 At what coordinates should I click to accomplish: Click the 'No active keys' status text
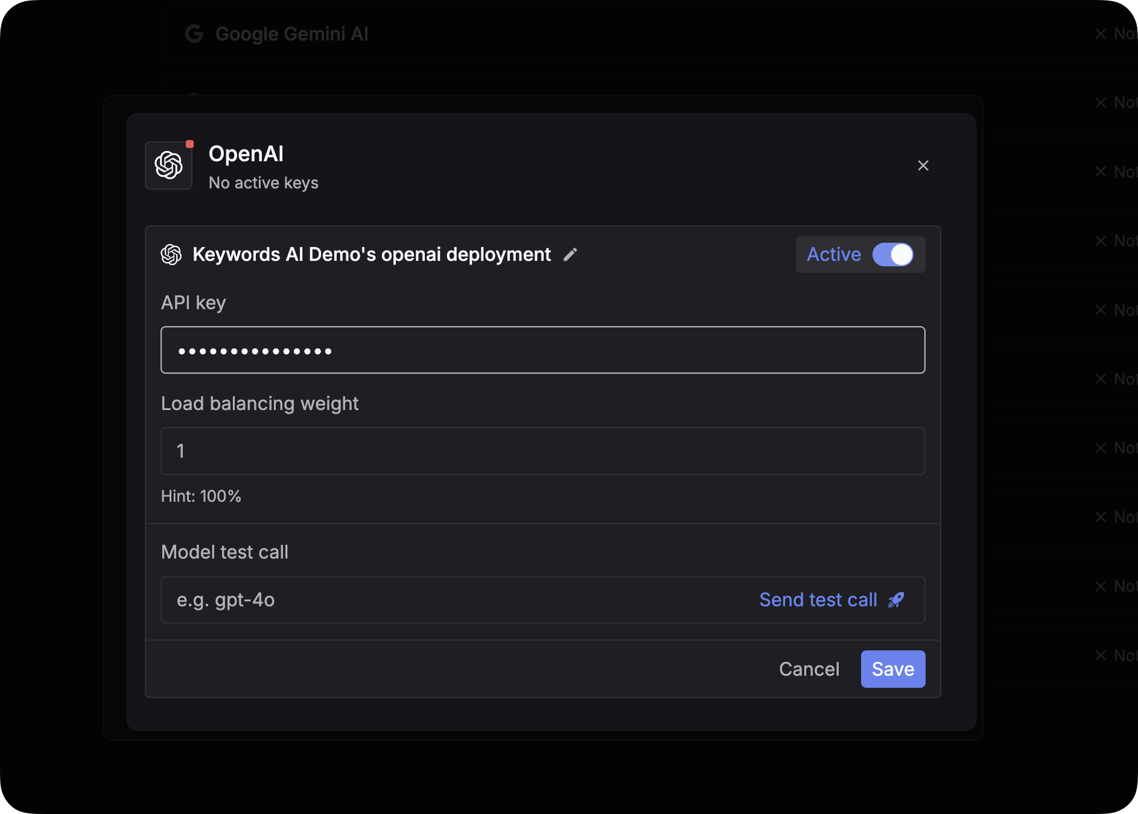tap(264, 183)
